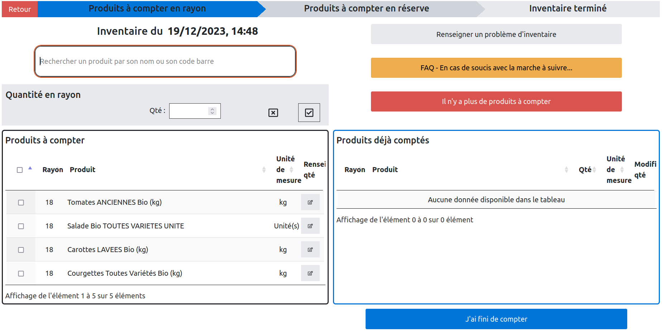The height and width of the screenshot is (336, 662).
Task: Click the Rayon header in Produits à compter
Action: point(53,170)
